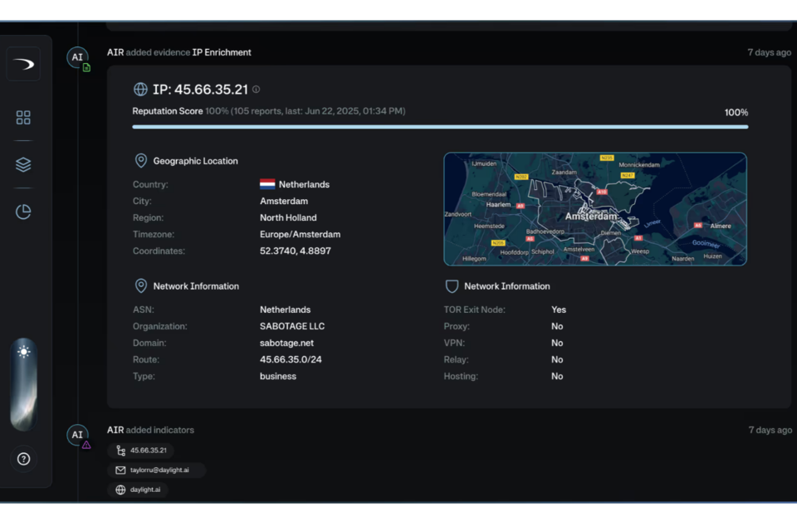Click the help question mark icon

pos(23,459)
